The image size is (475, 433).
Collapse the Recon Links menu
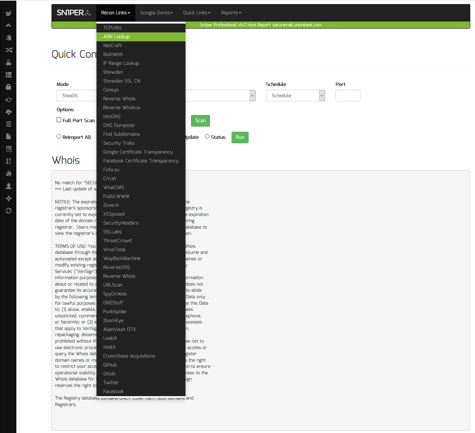[x=116, y=13]
